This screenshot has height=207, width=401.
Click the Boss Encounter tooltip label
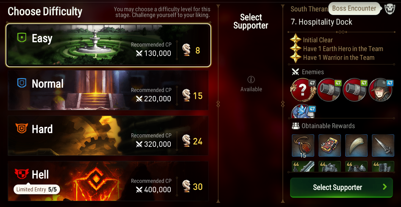pos(354,9)
